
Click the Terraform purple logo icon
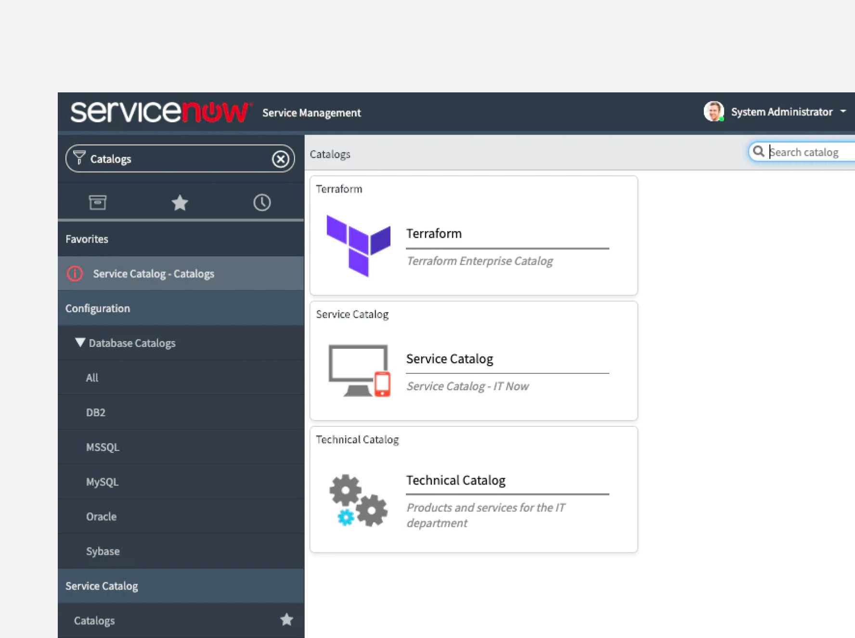pyautogui.click(x=358, y=245)
